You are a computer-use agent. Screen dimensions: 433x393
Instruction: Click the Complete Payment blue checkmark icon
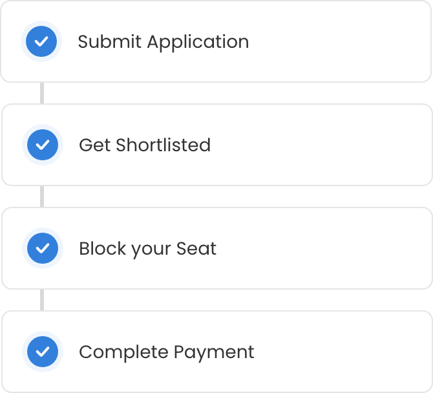point(43,352)
